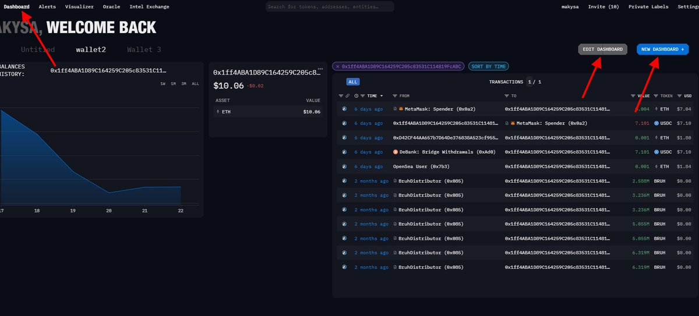
Task: Create a New Dashboard
Action: pyautogui.click(x=662, y=49)
